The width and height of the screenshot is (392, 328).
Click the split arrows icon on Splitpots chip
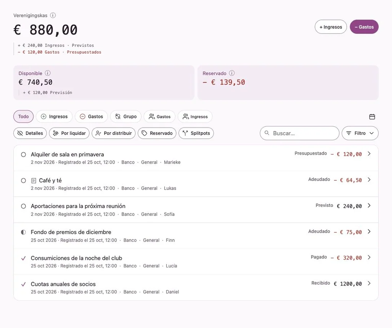[185, 133]
